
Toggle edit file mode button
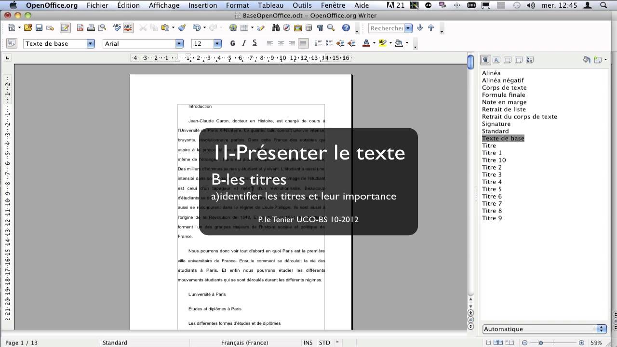coord(65,28)
